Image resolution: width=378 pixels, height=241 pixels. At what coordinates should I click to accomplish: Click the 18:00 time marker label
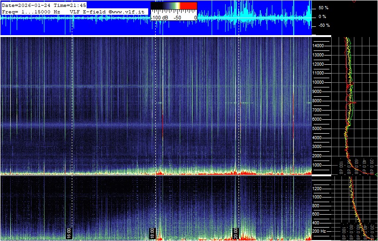coord(152,232)
